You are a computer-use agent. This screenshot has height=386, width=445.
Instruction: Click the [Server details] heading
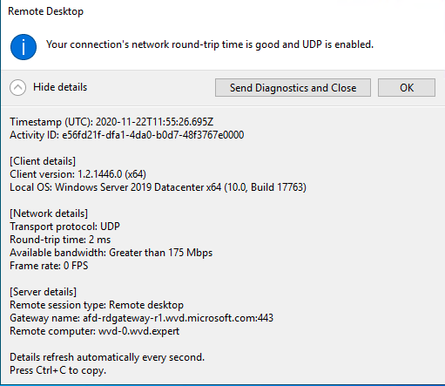point(44,292)
